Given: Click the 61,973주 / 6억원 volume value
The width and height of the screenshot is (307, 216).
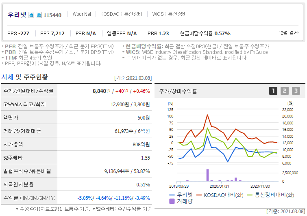Looking at the screenshot, I should [132, 131].
